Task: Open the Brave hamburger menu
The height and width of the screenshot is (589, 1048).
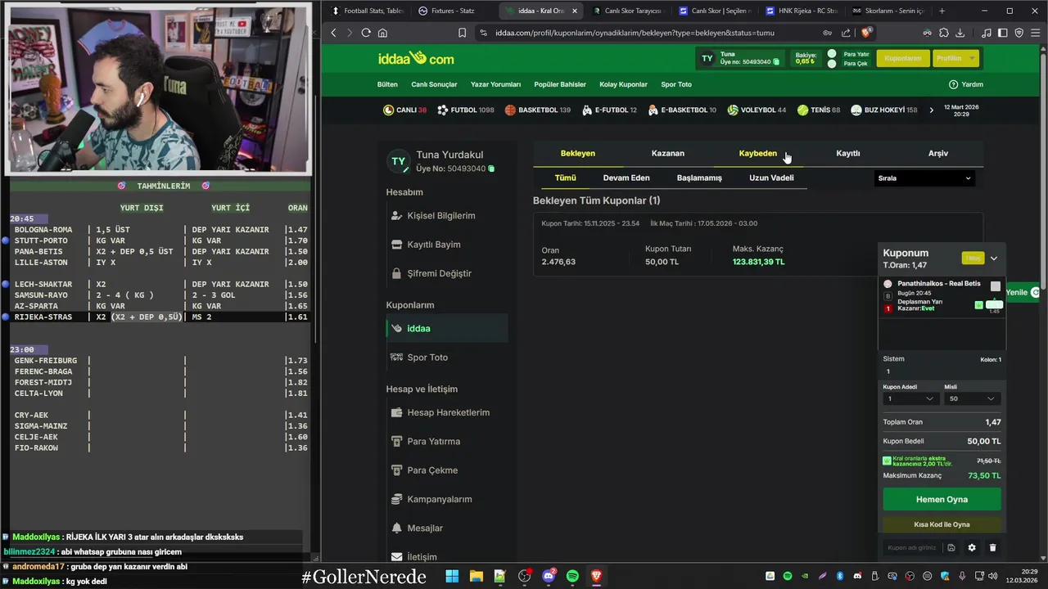Action: tap(1035, 33)
